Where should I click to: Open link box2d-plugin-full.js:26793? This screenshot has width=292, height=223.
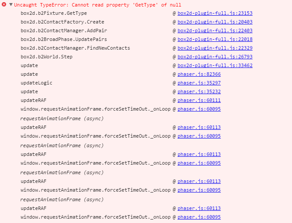(215, 57)
